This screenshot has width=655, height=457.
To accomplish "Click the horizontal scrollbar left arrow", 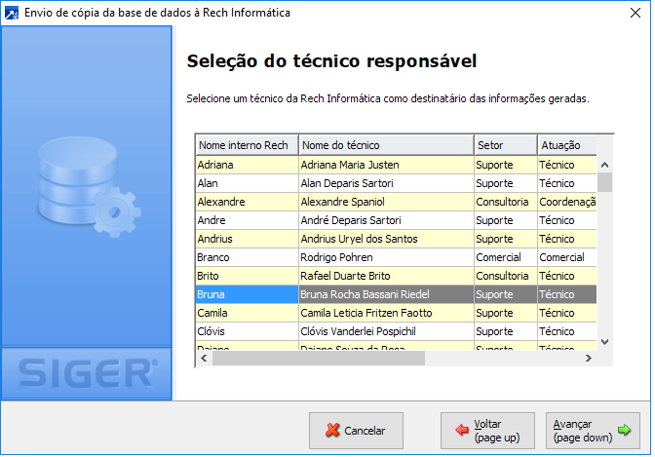I will pyautogui.click(x=204, y=358).
